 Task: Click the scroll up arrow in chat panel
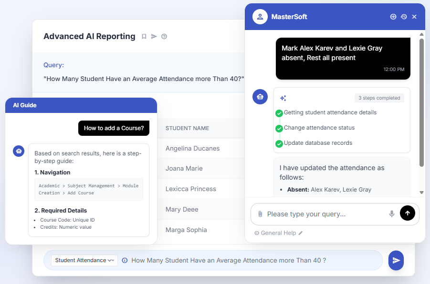pyautogui.click(x=421, y=34)
